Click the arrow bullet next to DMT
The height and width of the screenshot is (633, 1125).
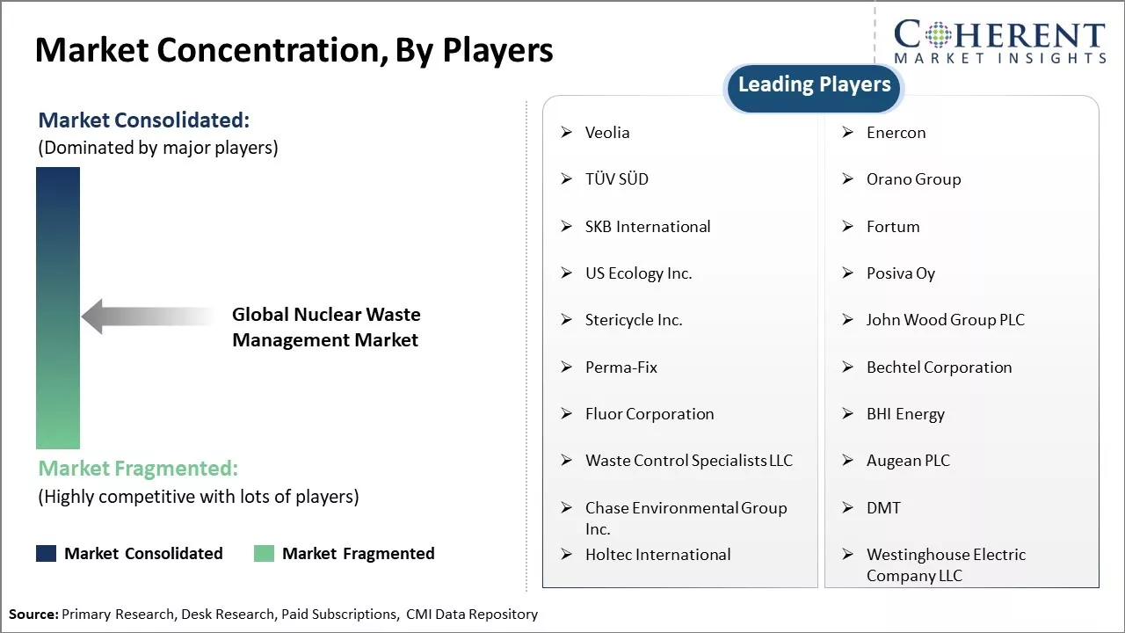pyautogui.click(x=848, y=508)
